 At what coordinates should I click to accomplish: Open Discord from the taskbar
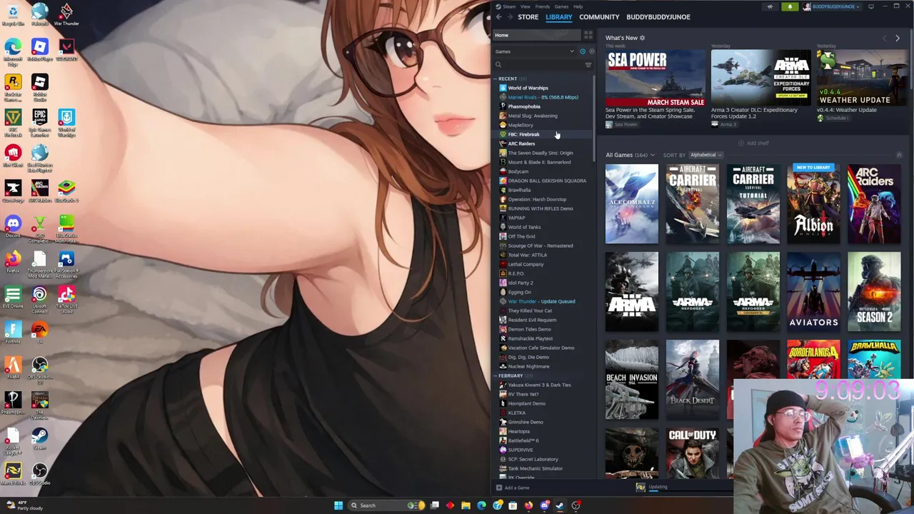(x=544, y=505)
